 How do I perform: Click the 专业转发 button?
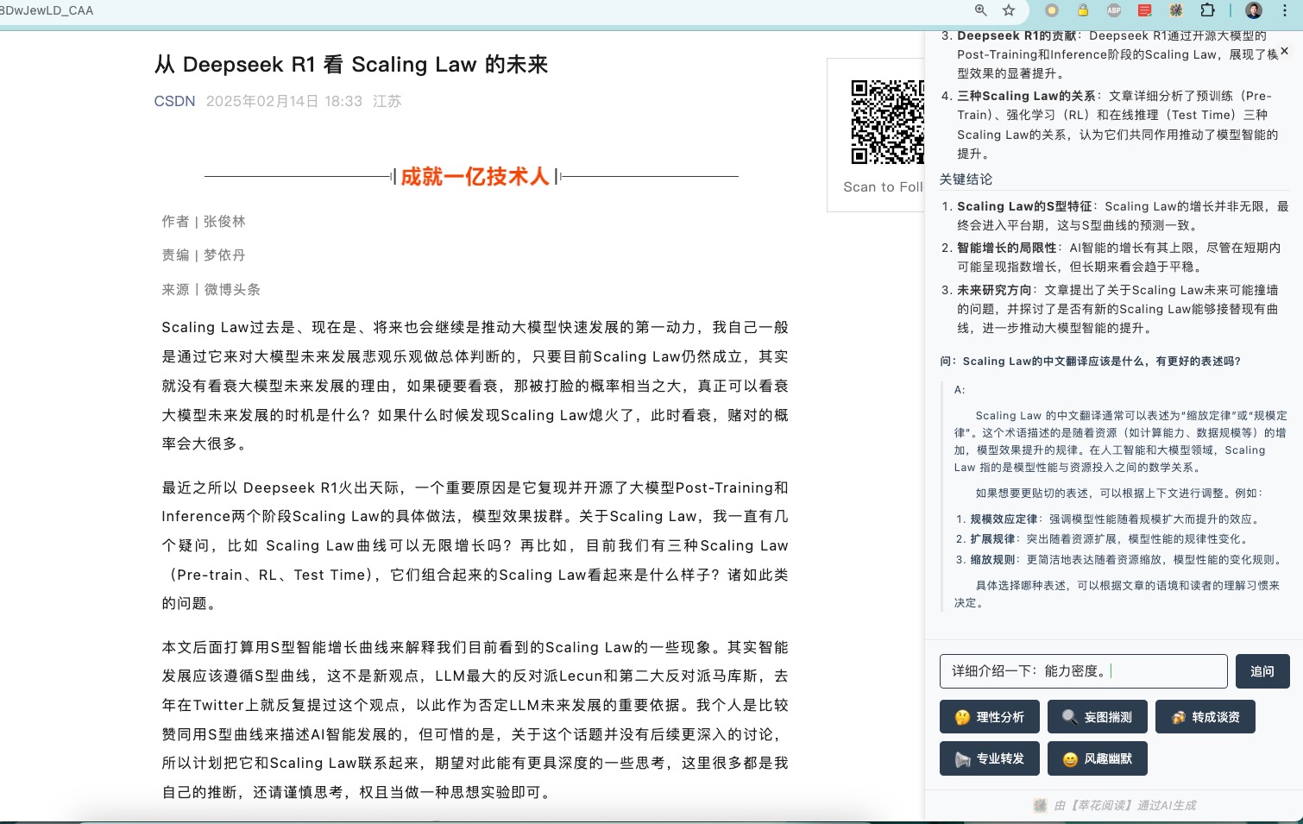click(989, 758)
